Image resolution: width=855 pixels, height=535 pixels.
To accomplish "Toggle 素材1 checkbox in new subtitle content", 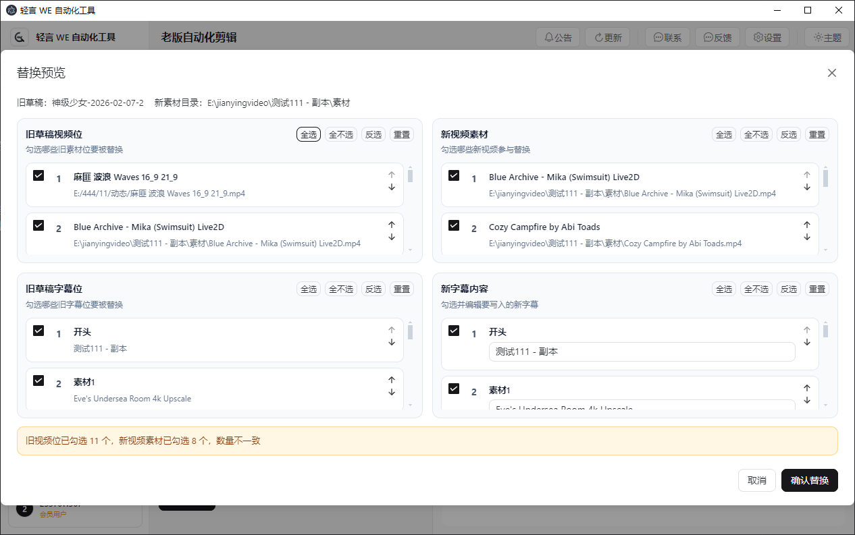I will pyautogui.click(x=454, y=389).
